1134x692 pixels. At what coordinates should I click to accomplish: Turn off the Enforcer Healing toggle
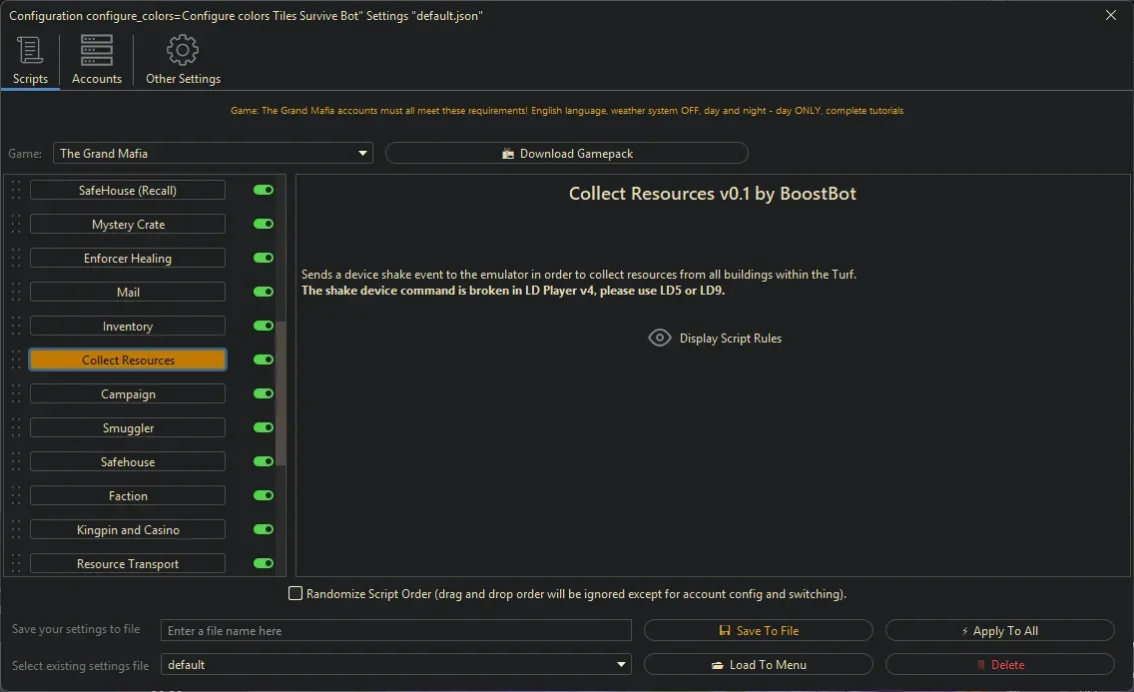tap(264, 258)
